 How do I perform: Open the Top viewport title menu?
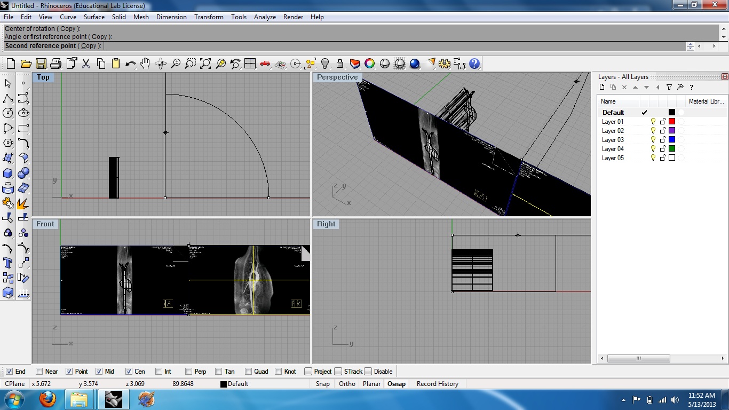pos(43,77)
